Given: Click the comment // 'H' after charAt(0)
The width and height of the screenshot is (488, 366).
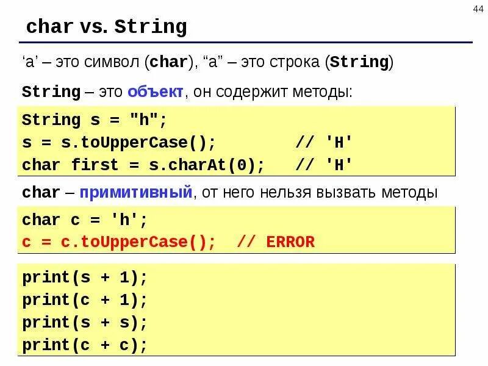Looking at the screenshot, I should click(x=324, y=165).
